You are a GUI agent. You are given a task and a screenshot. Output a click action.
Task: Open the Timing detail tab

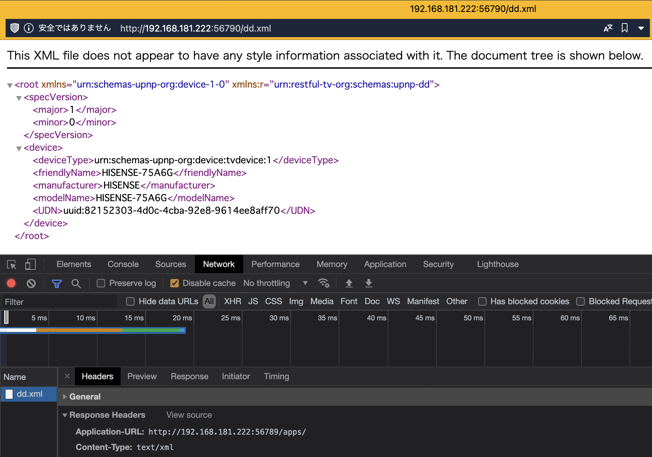click(x=277, y=376)
